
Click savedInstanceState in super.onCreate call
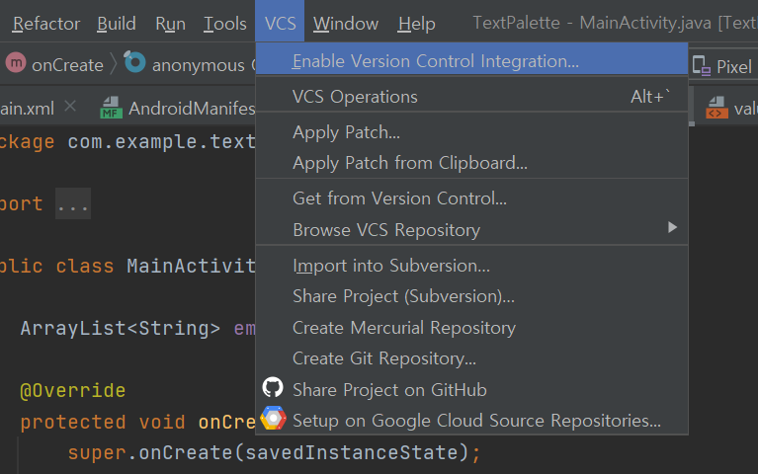352,452
